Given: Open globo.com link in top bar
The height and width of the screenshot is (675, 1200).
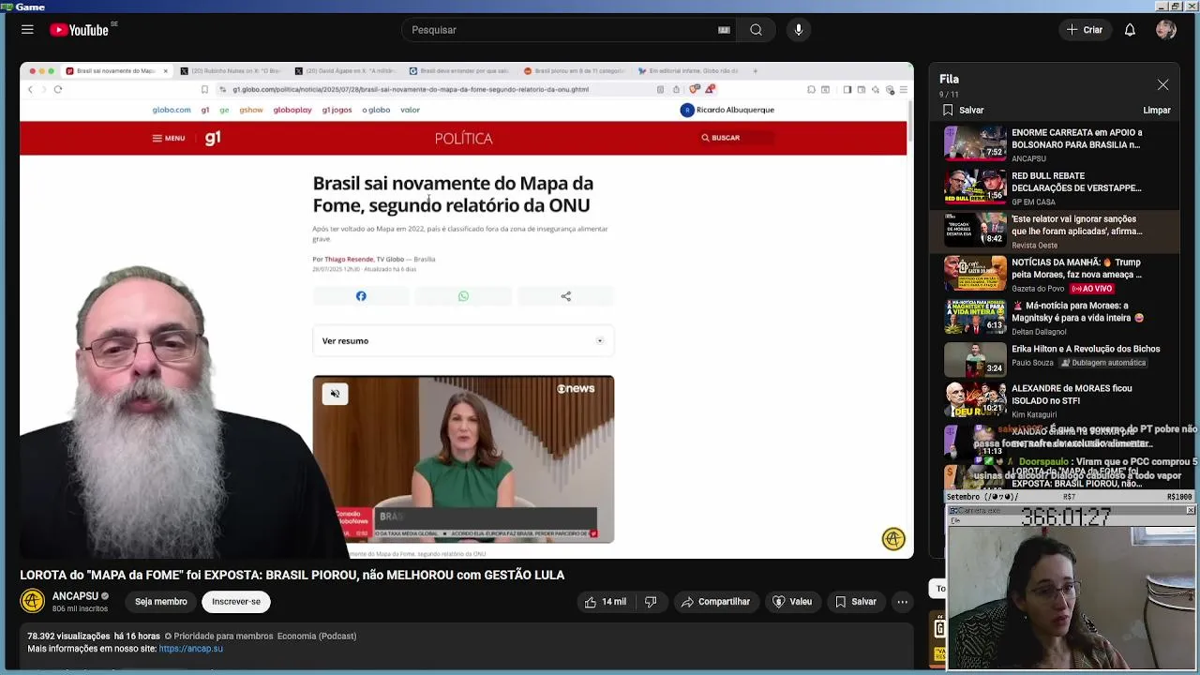Looking at the screenshot, I should pos(172,110).
